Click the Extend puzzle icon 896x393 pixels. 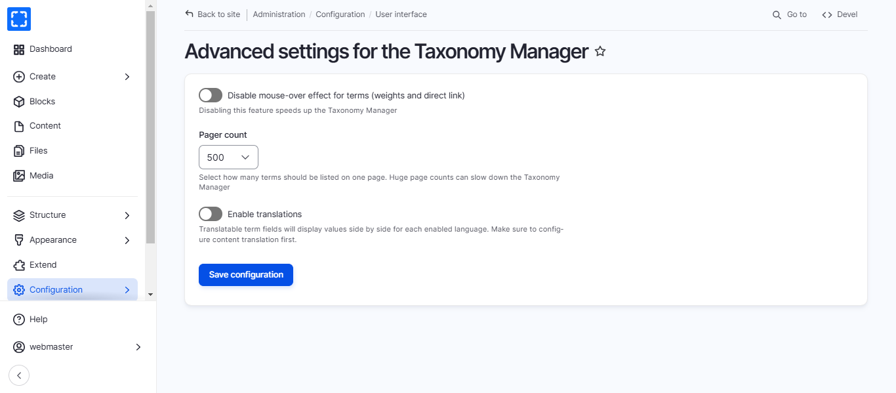point(19,265)
